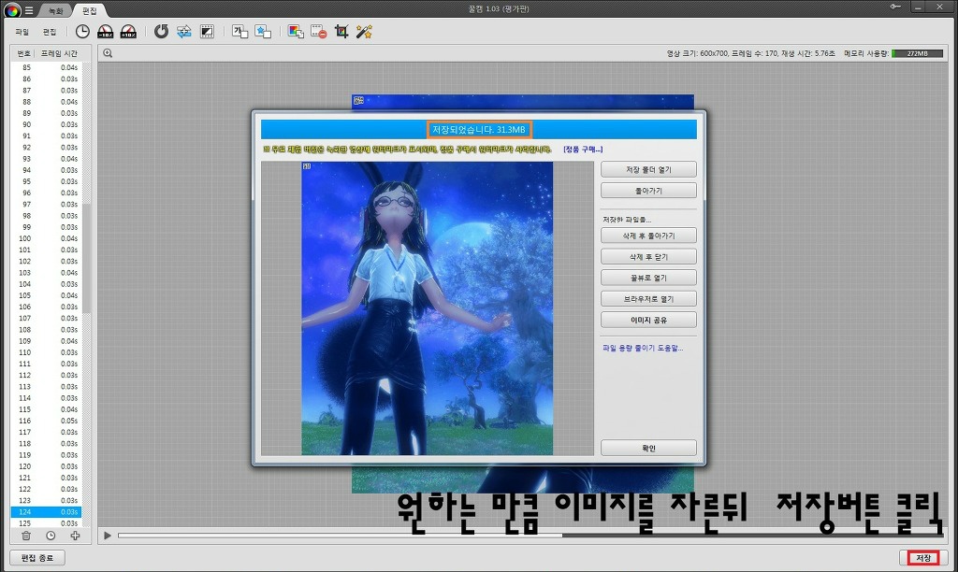Select frame row 90
The height and width of the screenshot is (572, 958).
tap(46, 124)
